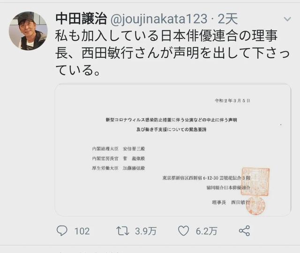Open the share icon menu
This screenshot has height=253, width=300.
tap(245, 231)
